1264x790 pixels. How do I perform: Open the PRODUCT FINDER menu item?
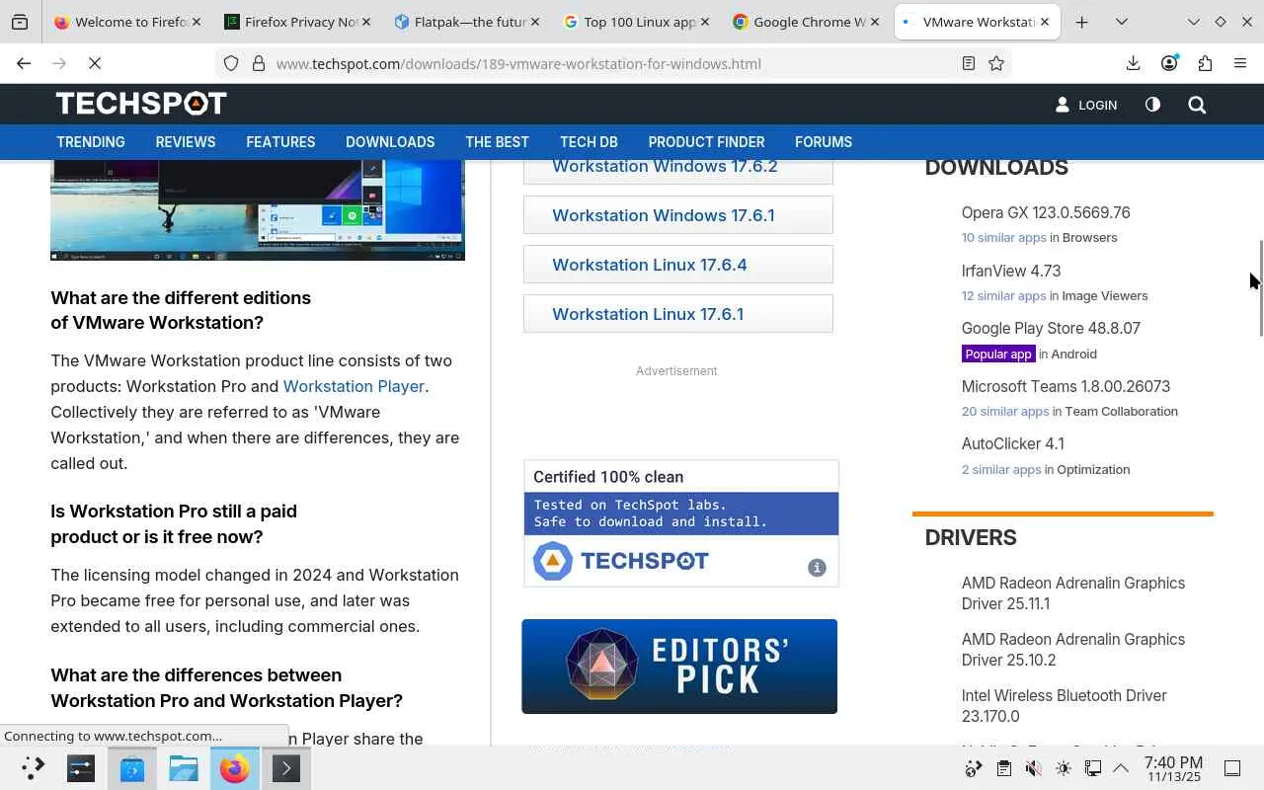706,142
